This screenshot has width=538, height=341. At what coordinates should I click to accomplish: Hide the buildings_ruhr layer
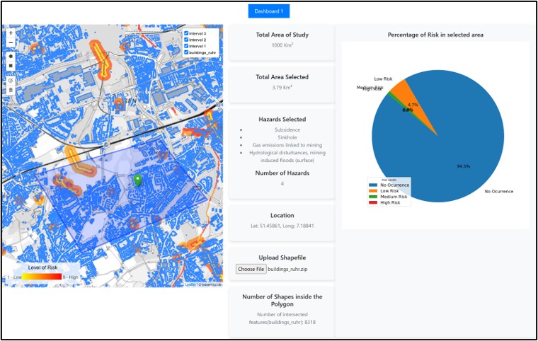pos(186,52)
